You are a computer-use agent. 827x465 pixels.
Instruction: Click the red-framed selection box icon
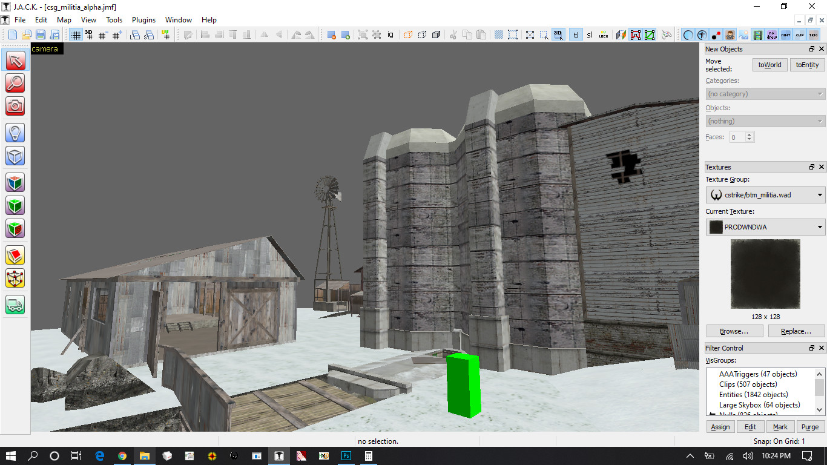click(x=636, y=35)
